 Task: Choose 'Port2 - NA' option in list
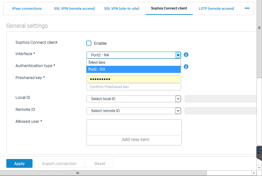[x=133, y=69]
